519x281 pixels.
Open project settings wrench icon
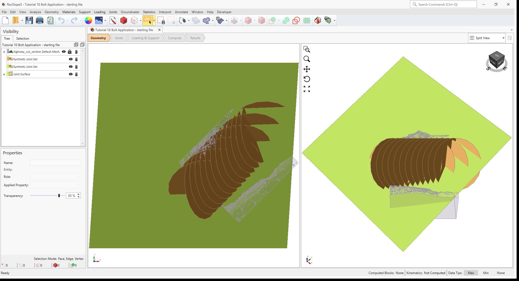[113, 20]
